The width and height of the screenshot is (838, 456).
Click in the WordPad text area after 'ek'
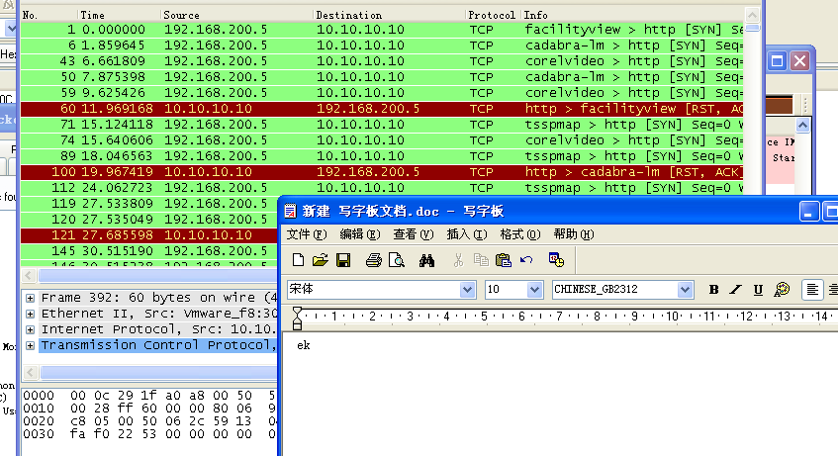(x=312, y=345)
